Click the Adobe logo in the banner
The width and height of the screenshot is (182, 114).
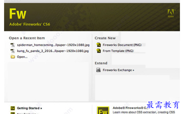pyautogui.click(x=171, y=13)
